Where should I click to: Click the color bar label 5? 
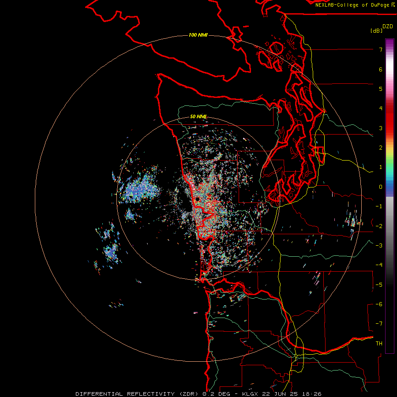381,89
